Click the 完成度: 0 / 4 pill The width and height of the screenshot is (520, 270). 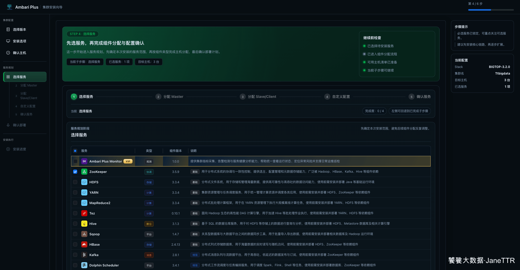click(375, 111)
